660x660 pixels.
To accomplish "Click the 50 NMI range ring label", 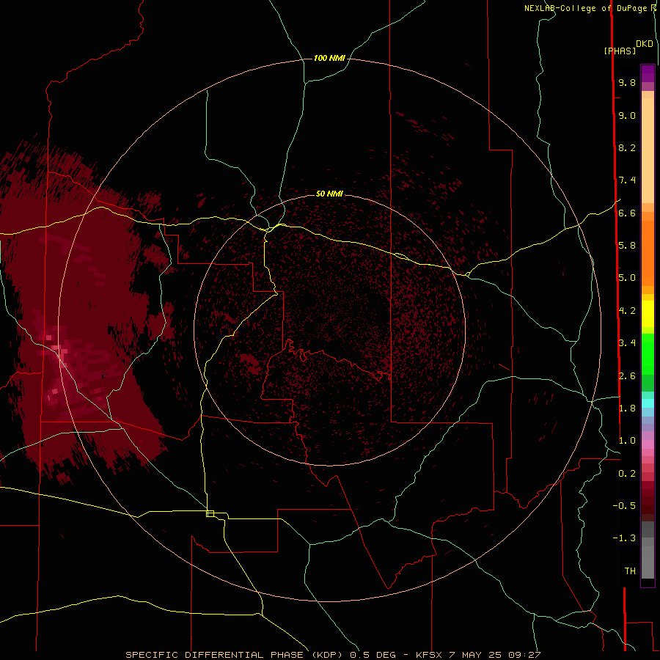I will 329,194.
